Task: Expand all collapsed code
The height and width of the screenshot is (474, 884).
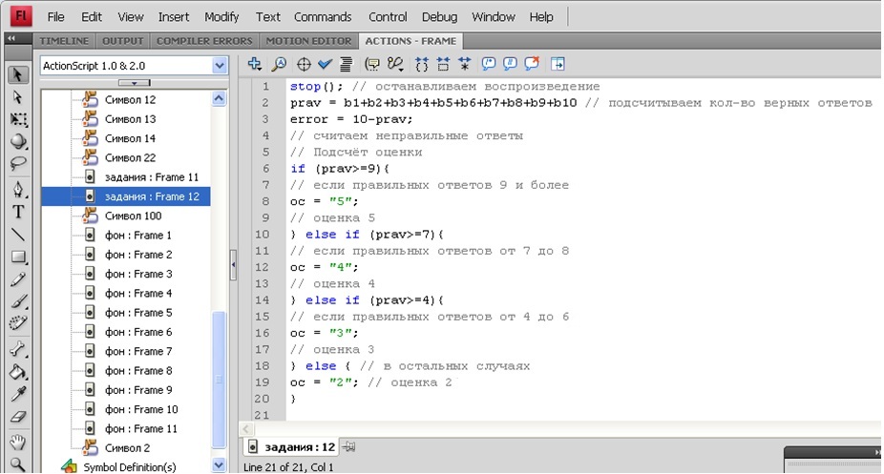Action: (465, 64)
